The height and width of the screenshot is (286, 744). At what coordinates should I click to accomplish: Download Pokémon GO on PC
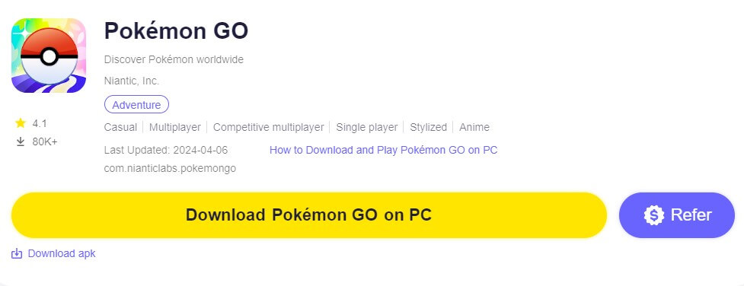(309, 214)
